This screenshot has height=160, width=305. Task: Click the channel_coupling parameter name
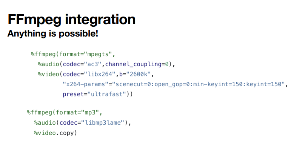[x=133, y=64]
